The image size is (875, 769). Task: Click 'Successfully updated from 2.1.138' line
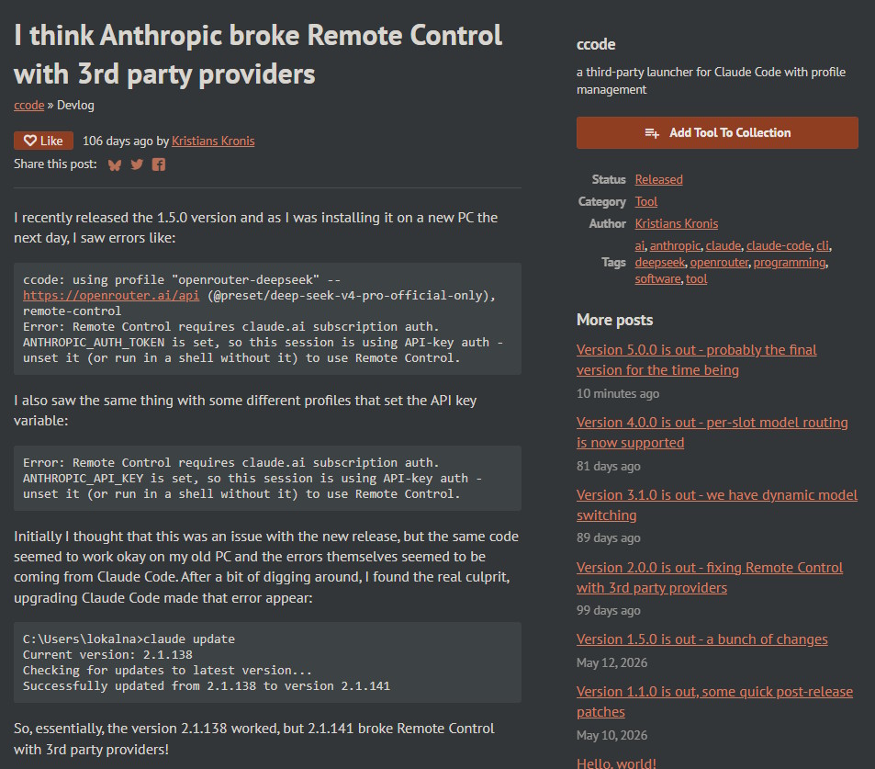207,685
